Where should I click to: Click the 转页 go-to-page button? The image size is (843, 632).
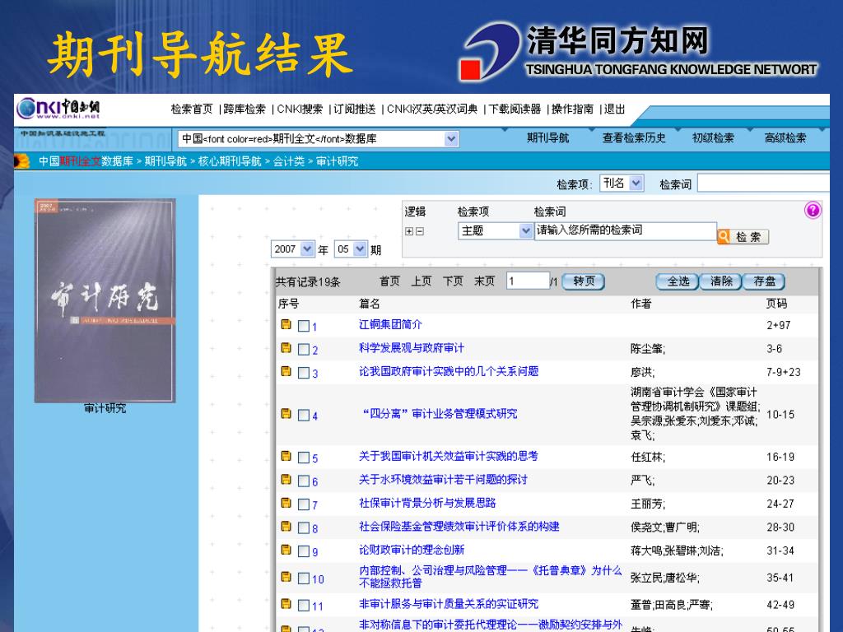[x=584, y=281]
